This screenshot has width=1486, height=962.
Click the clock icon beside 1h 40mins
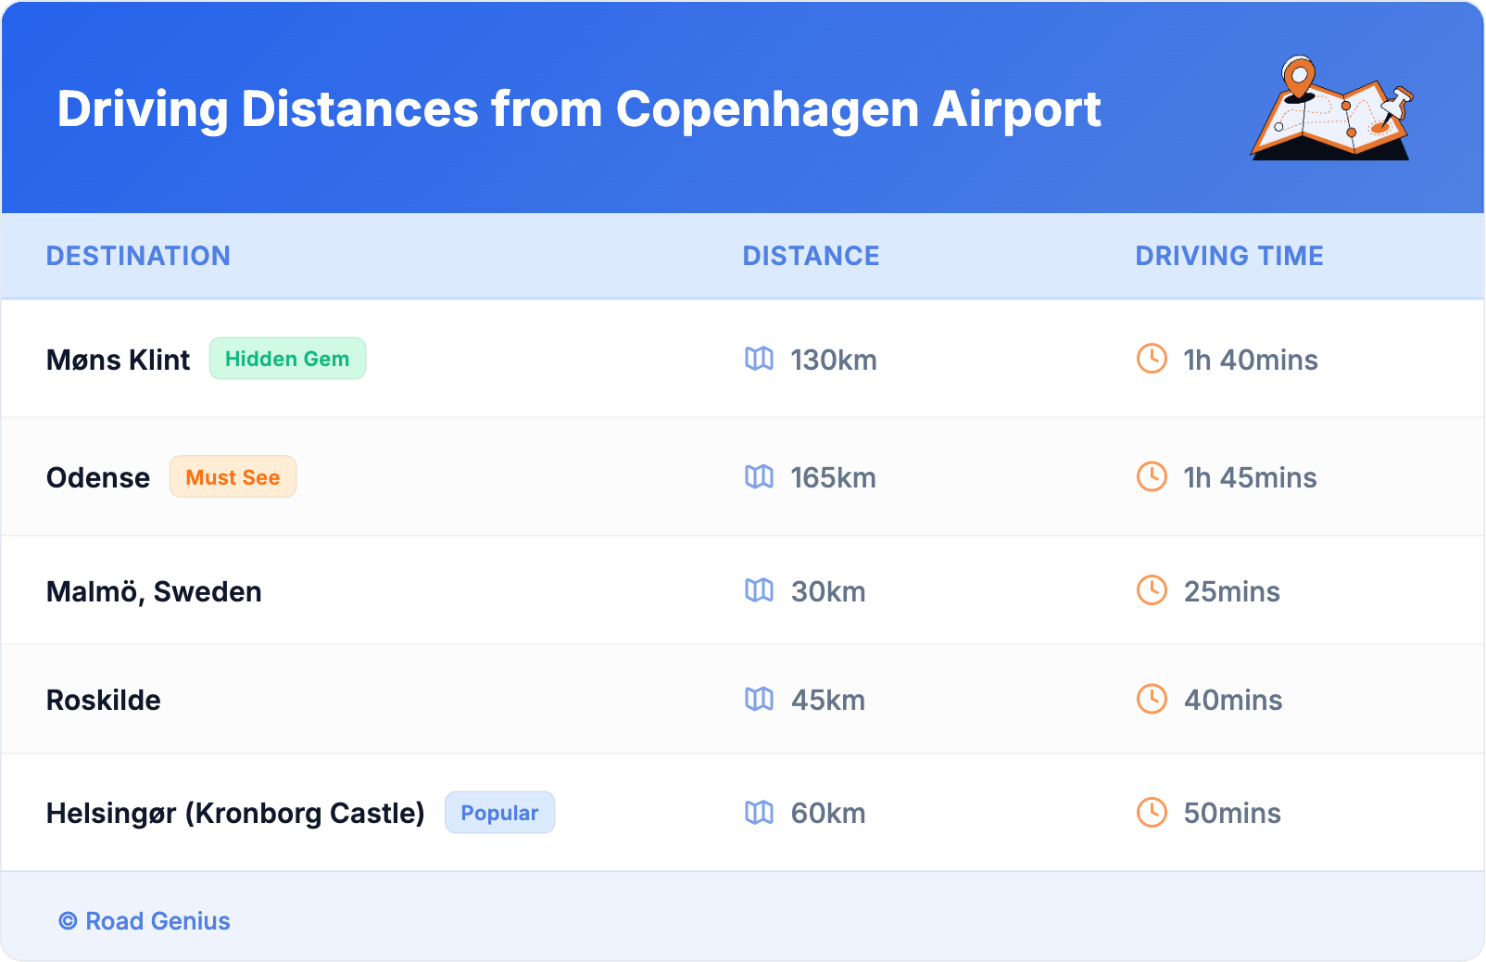[x=1152, y=359]
